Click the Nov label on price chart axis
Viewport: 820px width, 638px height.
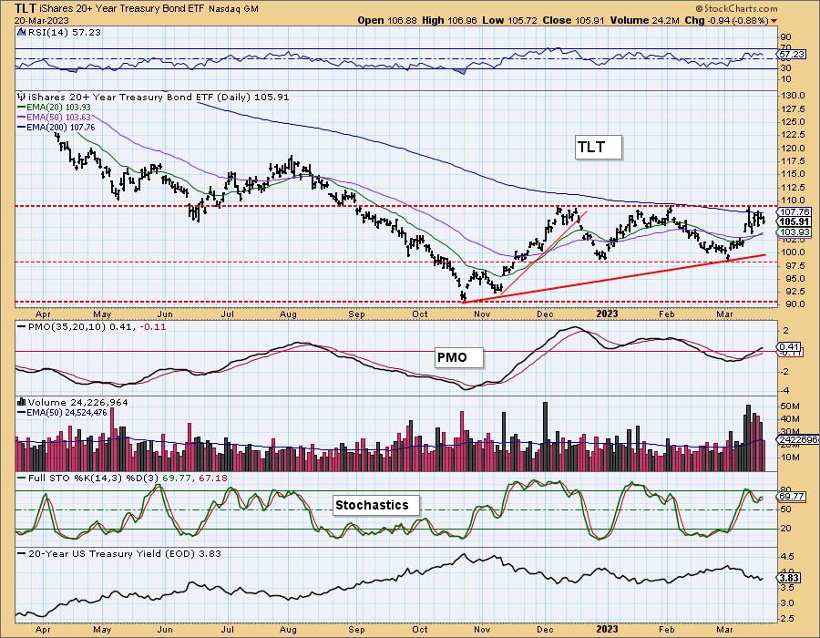coord(482,314)
